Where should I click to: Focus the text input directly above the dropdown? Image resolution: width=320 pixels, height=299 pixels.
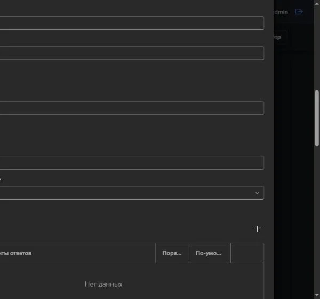[132, 163]
